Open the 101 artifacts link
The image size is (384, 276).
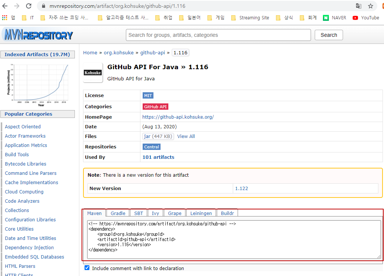pos(158,157)
